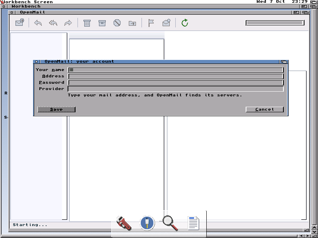Click the search field in OpenMail toolbar
This screenshot has height=238, width=318.
click(275, 23)
